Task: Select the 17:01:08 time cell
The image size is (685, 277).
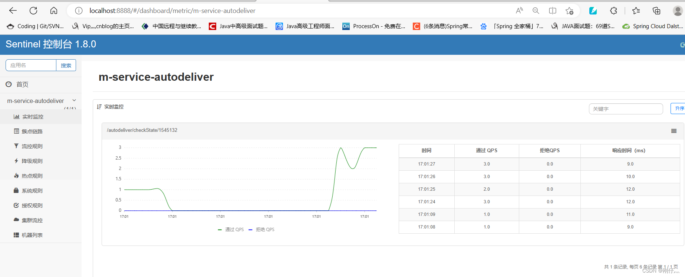Action: tap(427, 227)
